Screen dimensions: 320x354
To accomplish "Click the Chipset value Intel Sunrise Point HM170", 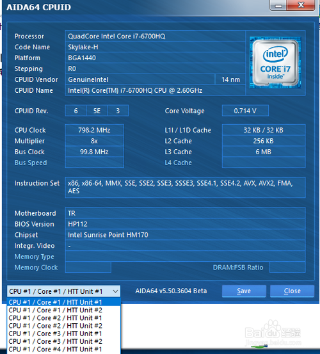I will pyautogui.click(x=185, y=235).
